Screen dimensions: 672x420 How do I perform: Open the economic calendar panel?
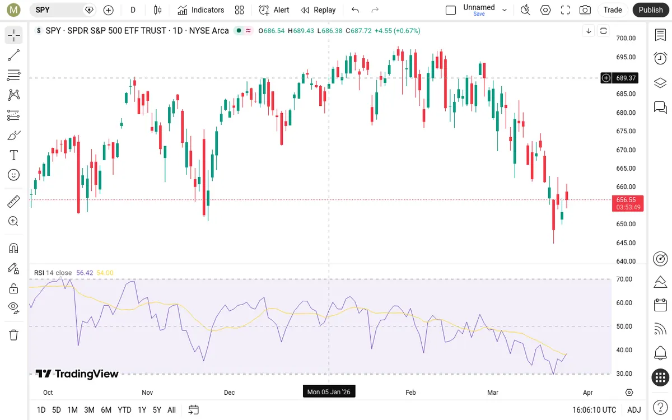[x=660, y=305]
